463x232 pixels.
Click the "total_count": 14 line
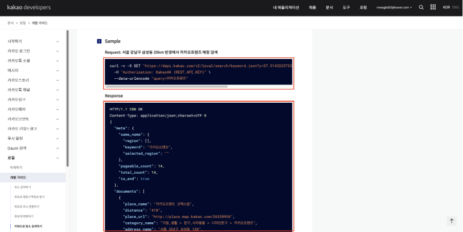pos(138,172)
